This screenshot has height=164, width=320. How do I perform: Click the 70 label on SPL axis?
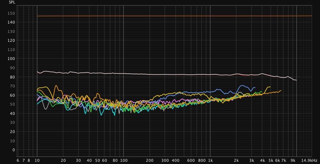[x=13, y=86]
